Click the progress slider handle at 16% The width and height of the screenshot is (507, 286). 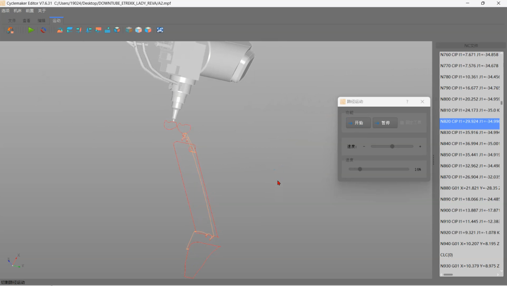click(360, 169)
